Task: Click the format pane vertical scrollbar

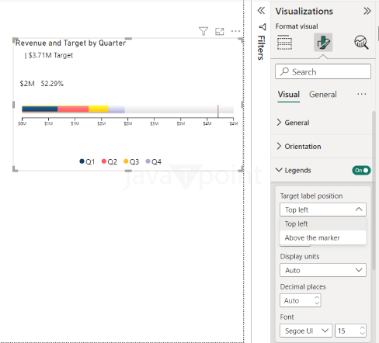Action: tap(374, 190)
